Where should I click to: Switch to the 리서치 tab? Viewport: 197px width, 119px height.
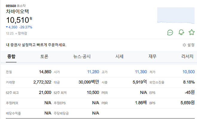click(187, 56)
